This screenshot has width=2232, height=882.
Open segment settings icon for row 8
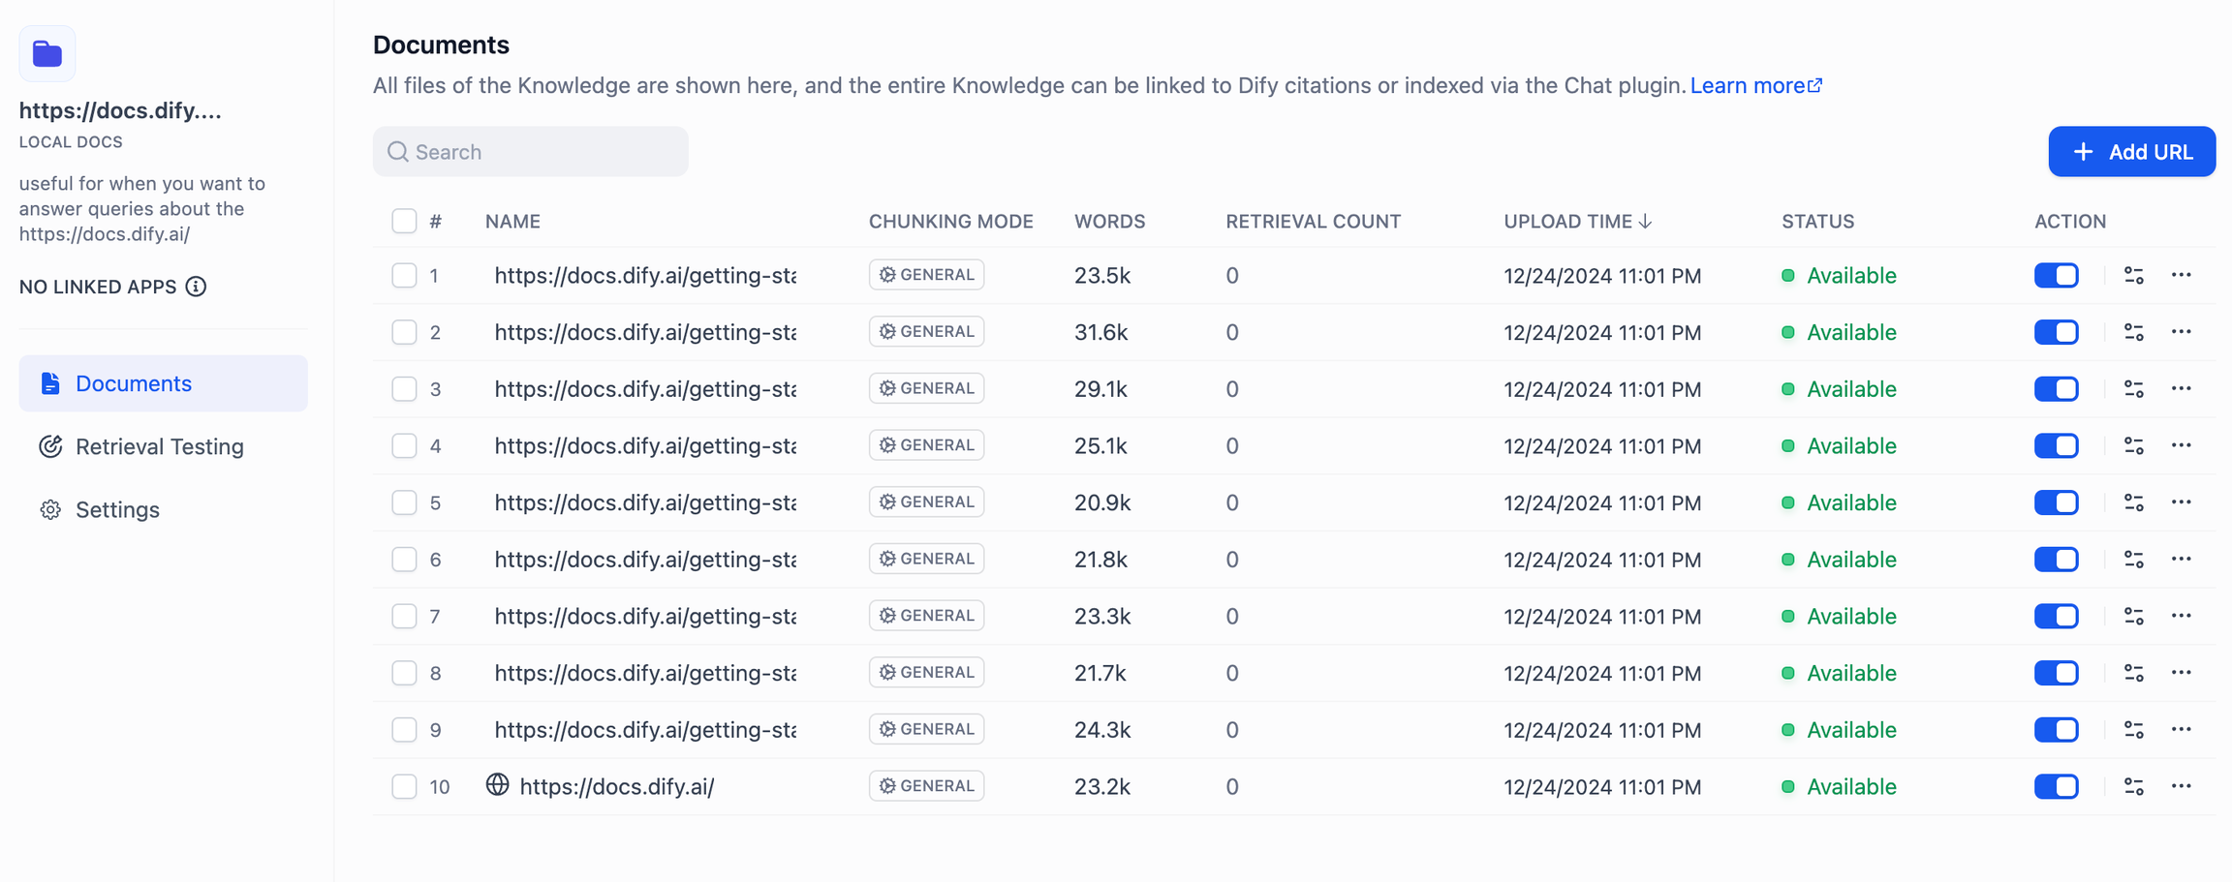point(2133,673)
